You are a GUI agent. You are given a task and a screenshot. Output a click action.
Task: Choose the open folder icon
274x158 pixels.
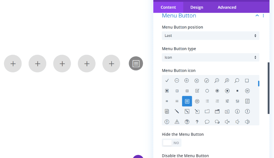coord(217,111)
